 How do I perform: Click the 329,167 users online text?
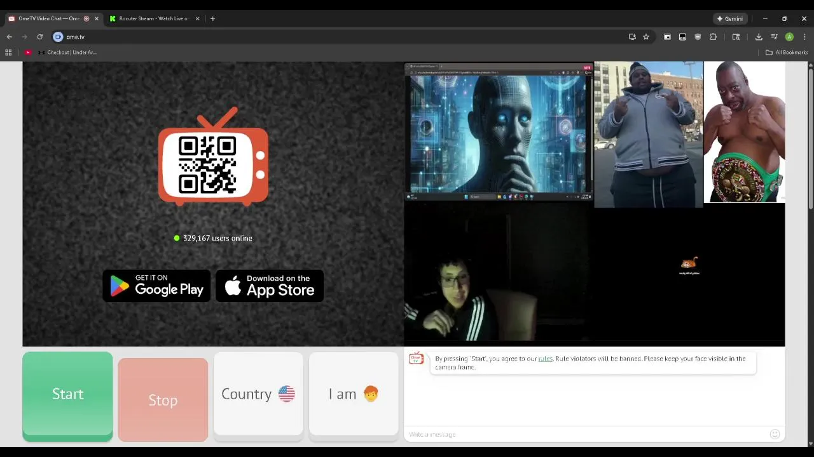[x=217, y=238]
